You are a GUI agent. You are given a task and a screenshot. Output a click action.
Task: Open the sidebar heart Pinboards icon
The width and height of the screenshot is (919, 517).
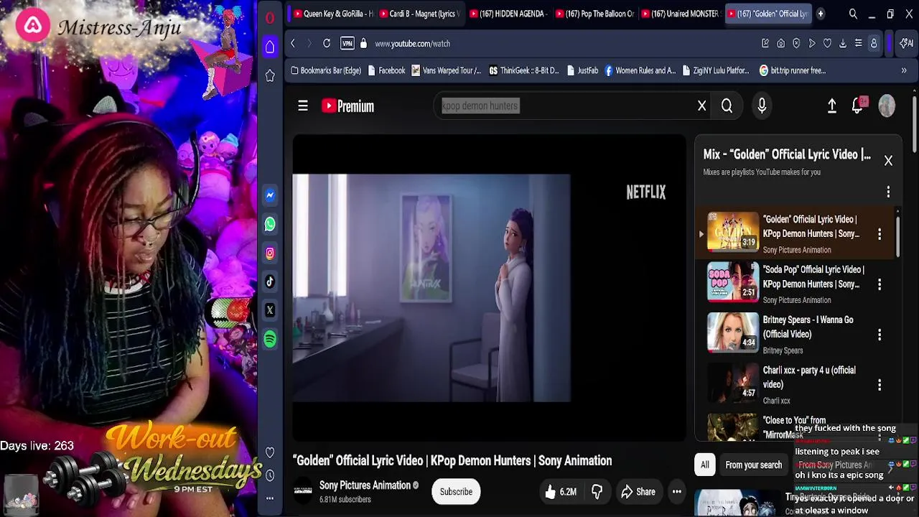270,452
